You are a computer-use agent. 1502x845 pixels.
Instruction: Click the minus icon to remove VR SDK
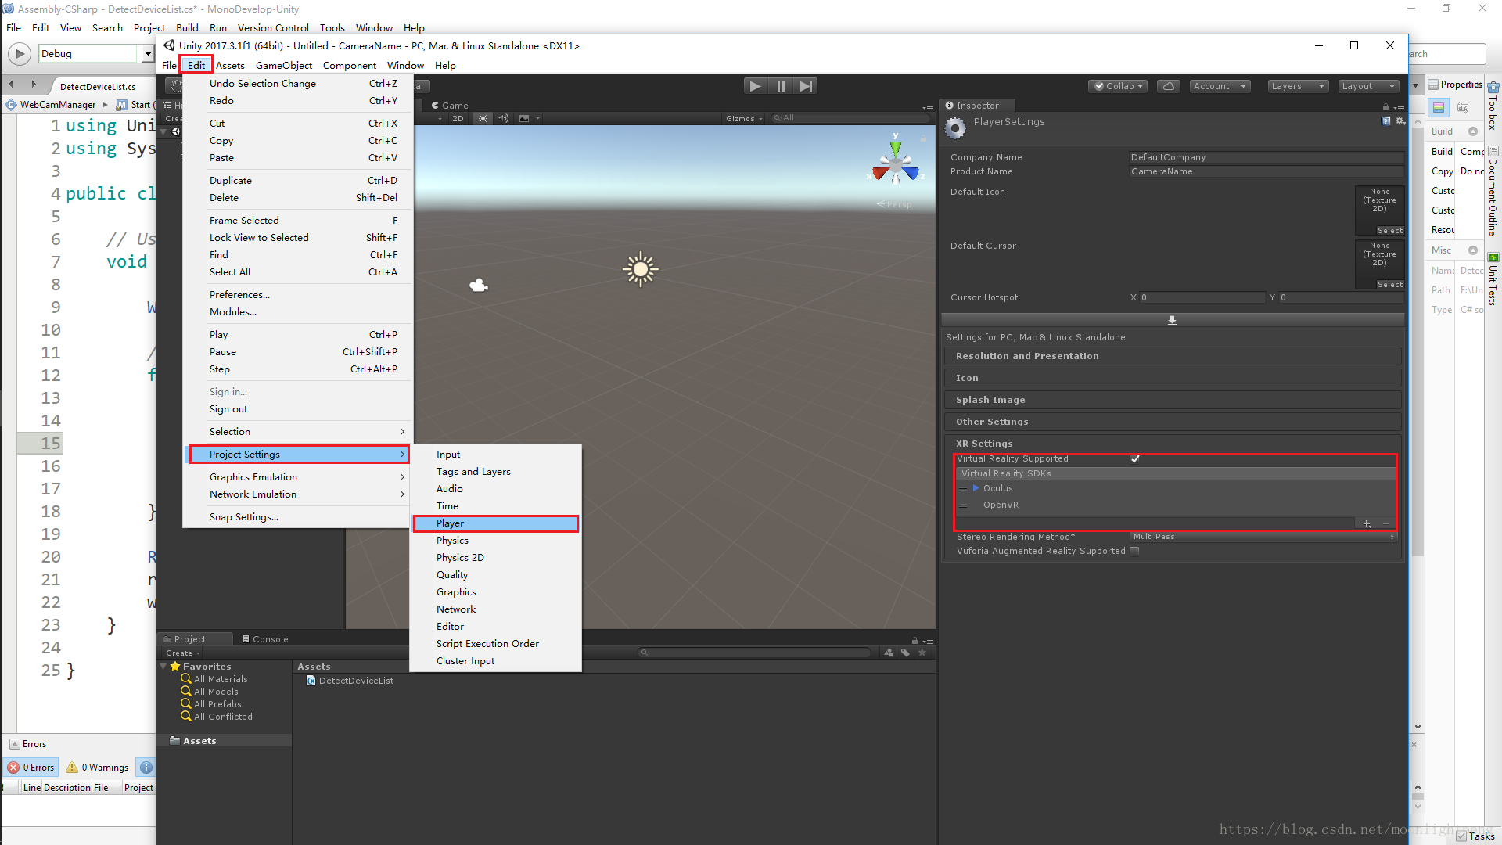coord(1386,523)
